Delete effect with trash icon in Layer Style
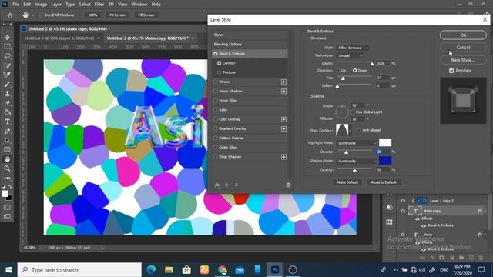 pos(288,185)
